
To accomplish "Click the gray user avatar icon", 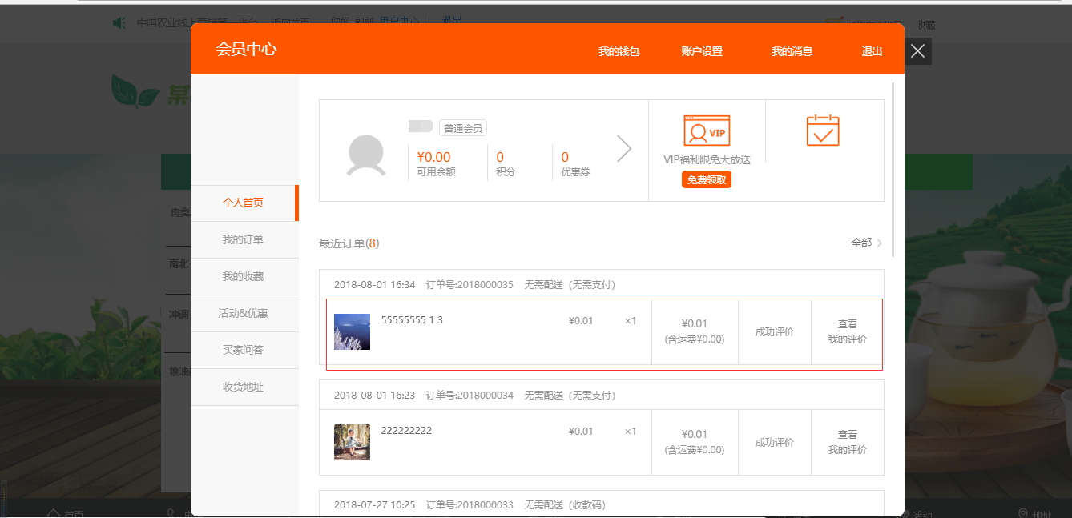I will click(365, 155).
